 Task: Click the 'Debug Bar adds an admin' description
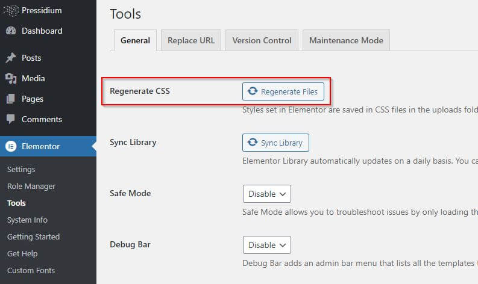[x=360, y=263]
